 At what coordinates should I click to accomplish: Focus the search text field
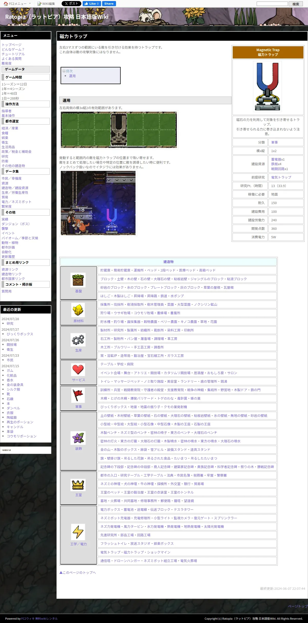pos(272,4)
